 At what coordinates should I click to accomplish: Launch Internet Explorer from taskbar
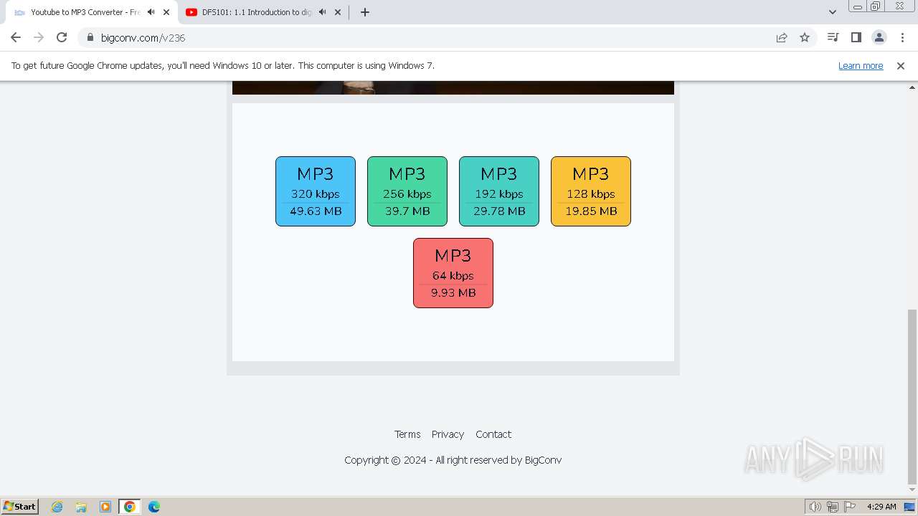57,507
